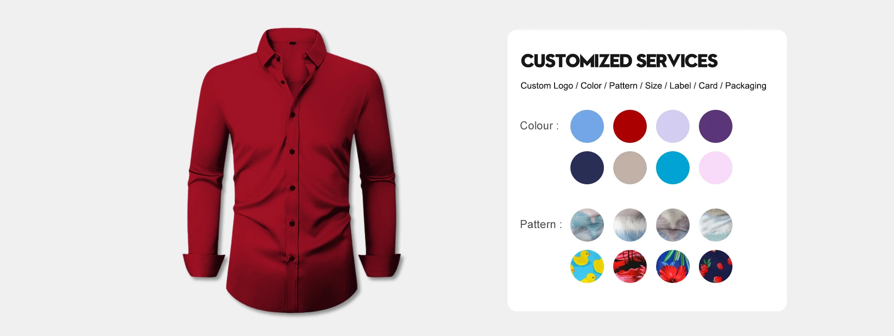Choose the red palm tree pattern

630,266
